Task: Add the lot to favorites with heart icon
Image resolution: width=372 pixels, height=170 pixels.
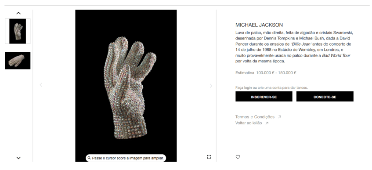Action: click(x=238, y=157)
